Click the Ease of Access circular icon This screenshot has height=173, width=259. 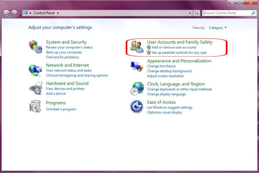tap(136, 107)
